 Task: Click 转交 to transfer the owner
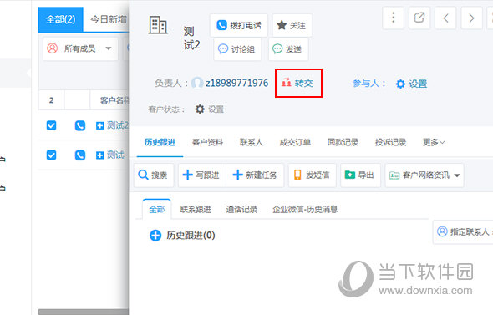coord(298,83)
